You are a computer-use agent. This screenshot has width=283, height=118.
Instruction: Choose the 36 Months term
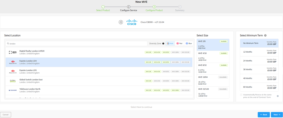(259, 70)
